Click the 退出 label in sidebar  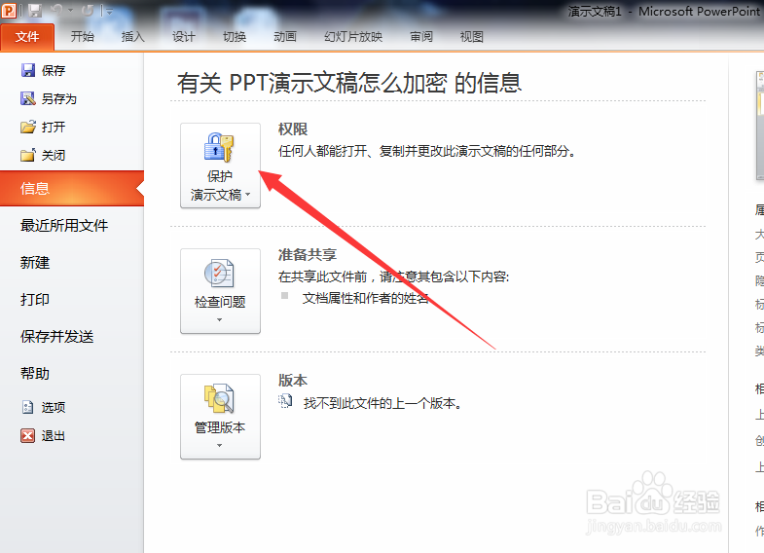54,435
